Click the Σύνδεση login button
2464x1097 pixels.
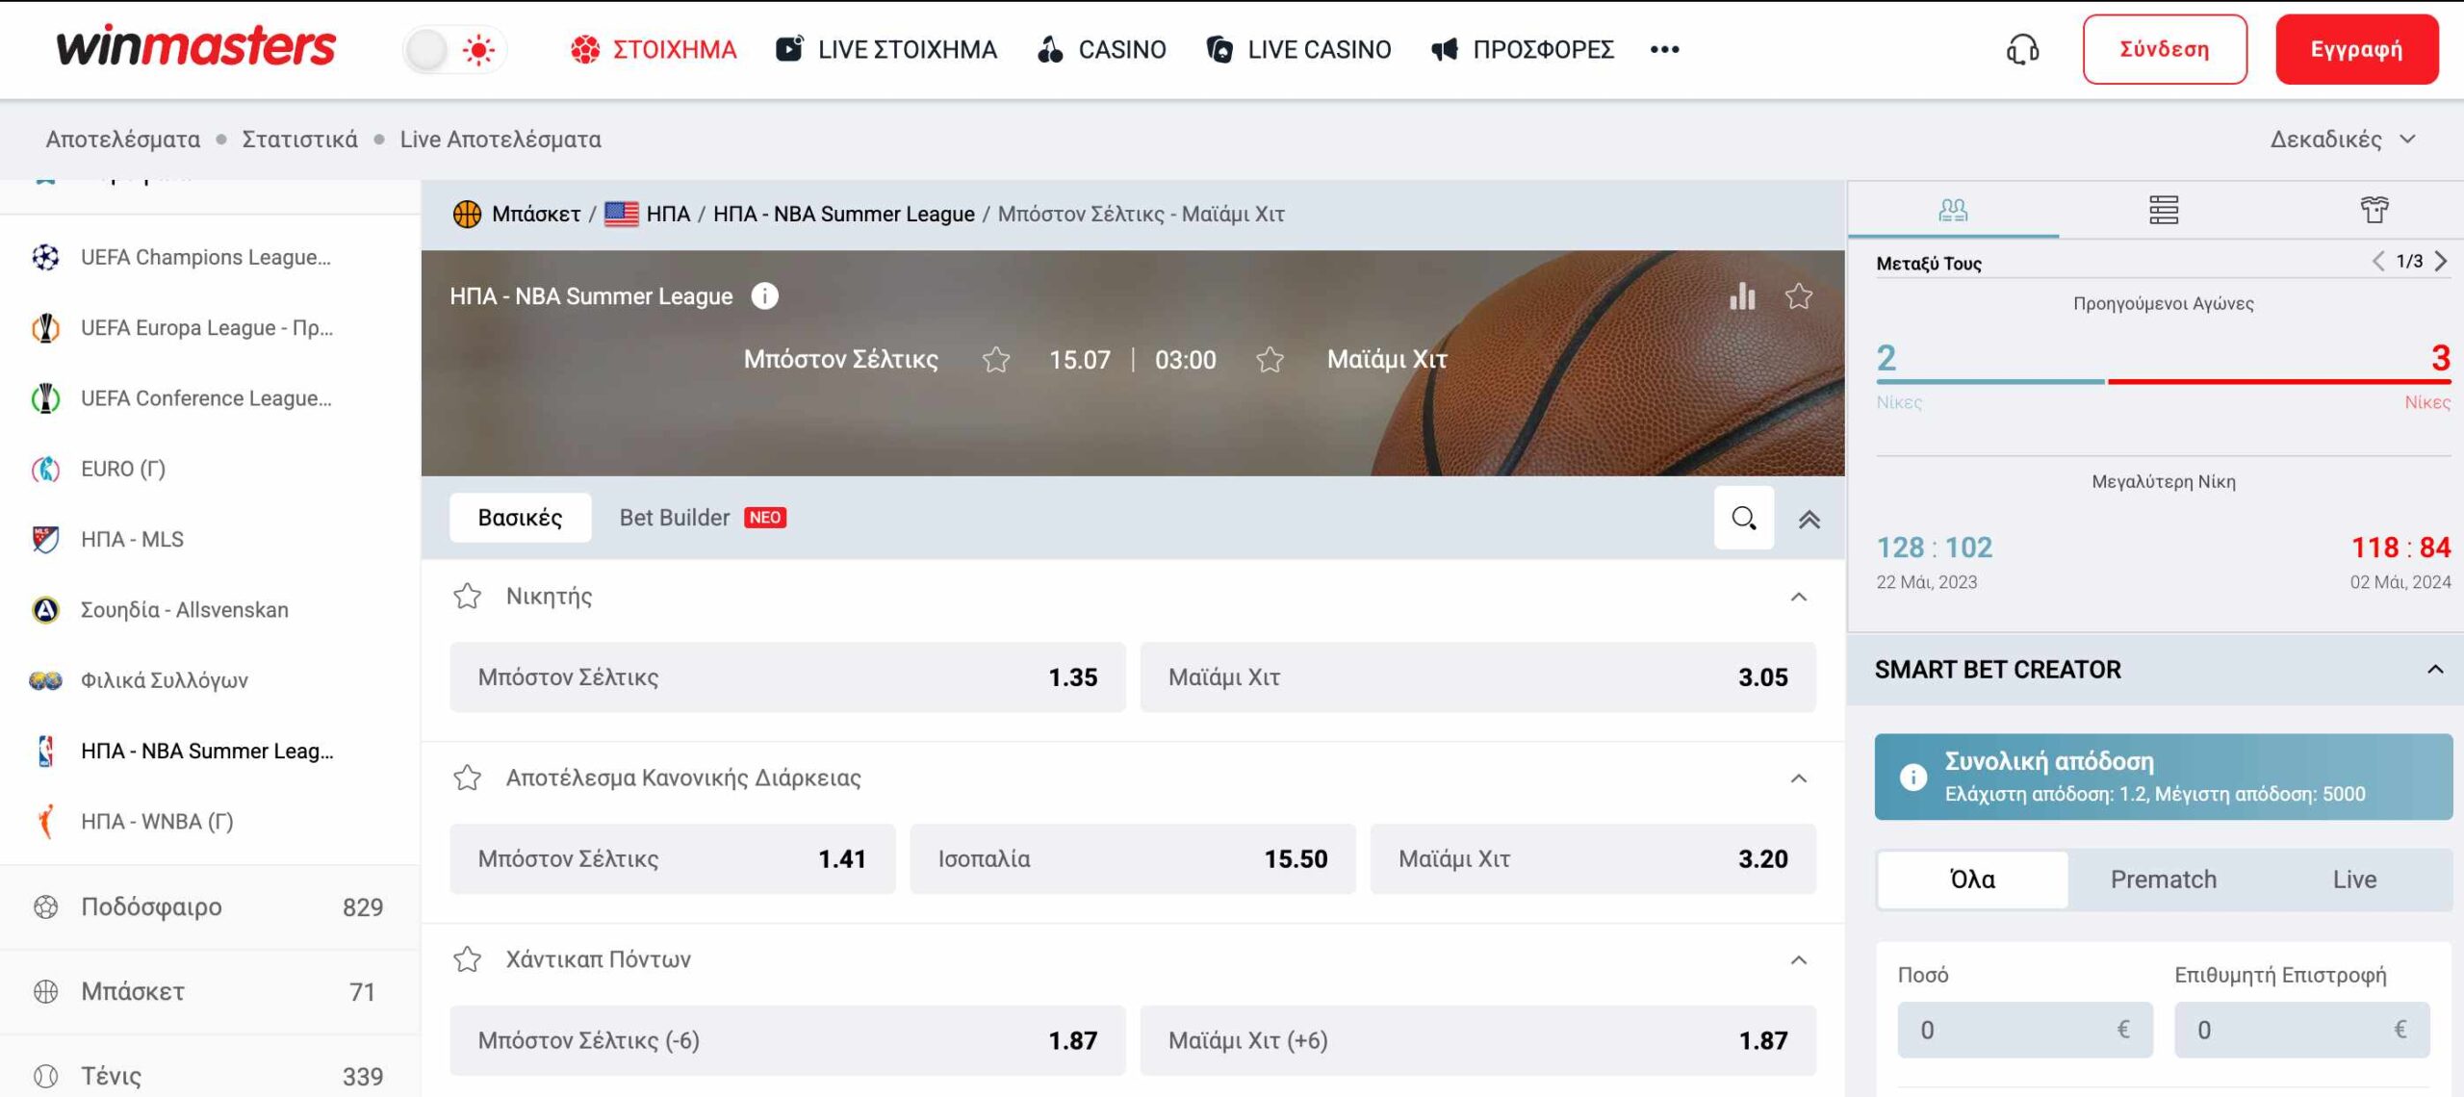click(x=2165, y=49)
